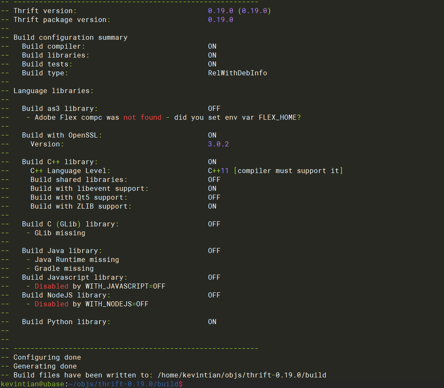Select the RelWithDebInfo build type value
This screenshot has width=444, height=388.
coord(237,73)
